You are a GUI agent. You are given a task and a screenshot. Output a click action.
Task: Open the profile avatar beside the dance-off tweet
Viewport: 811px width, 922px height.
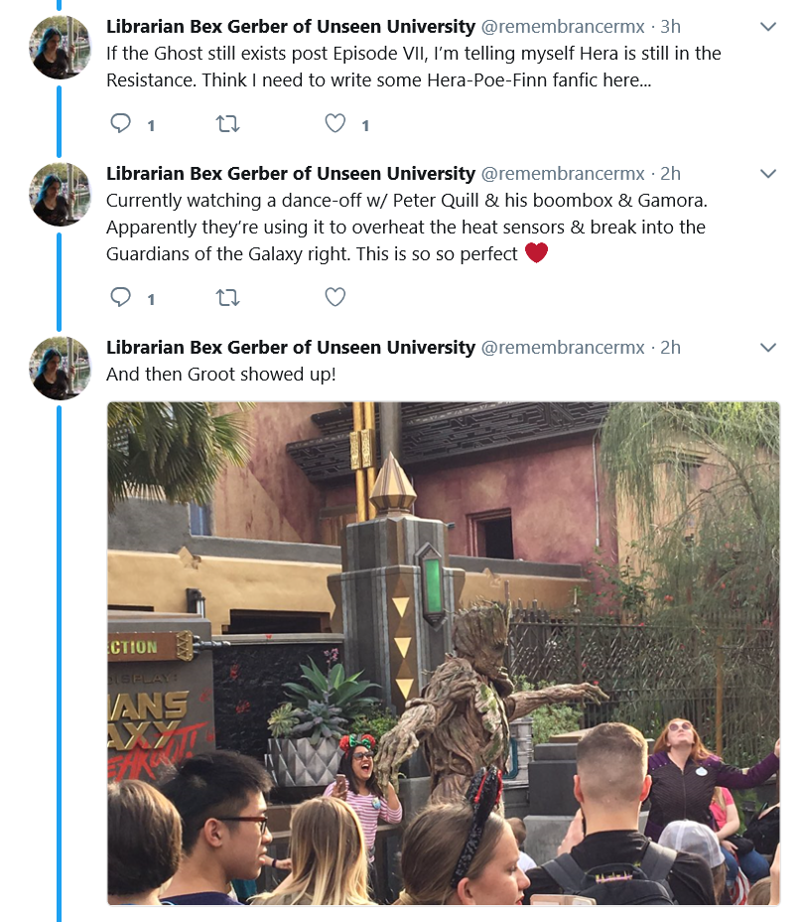(x=60, y=195)
